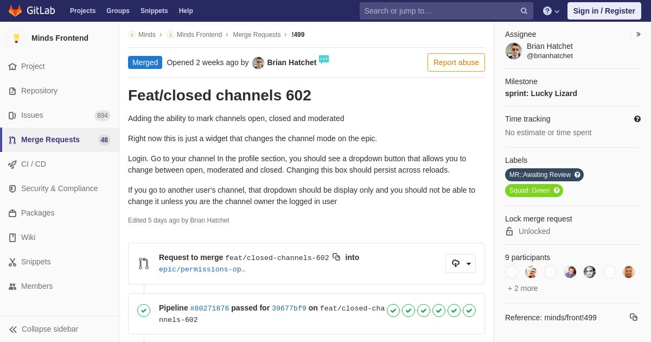Collapse the right sidebar with the chevron
Screen dimensions: 651x342
click(638, 34)
